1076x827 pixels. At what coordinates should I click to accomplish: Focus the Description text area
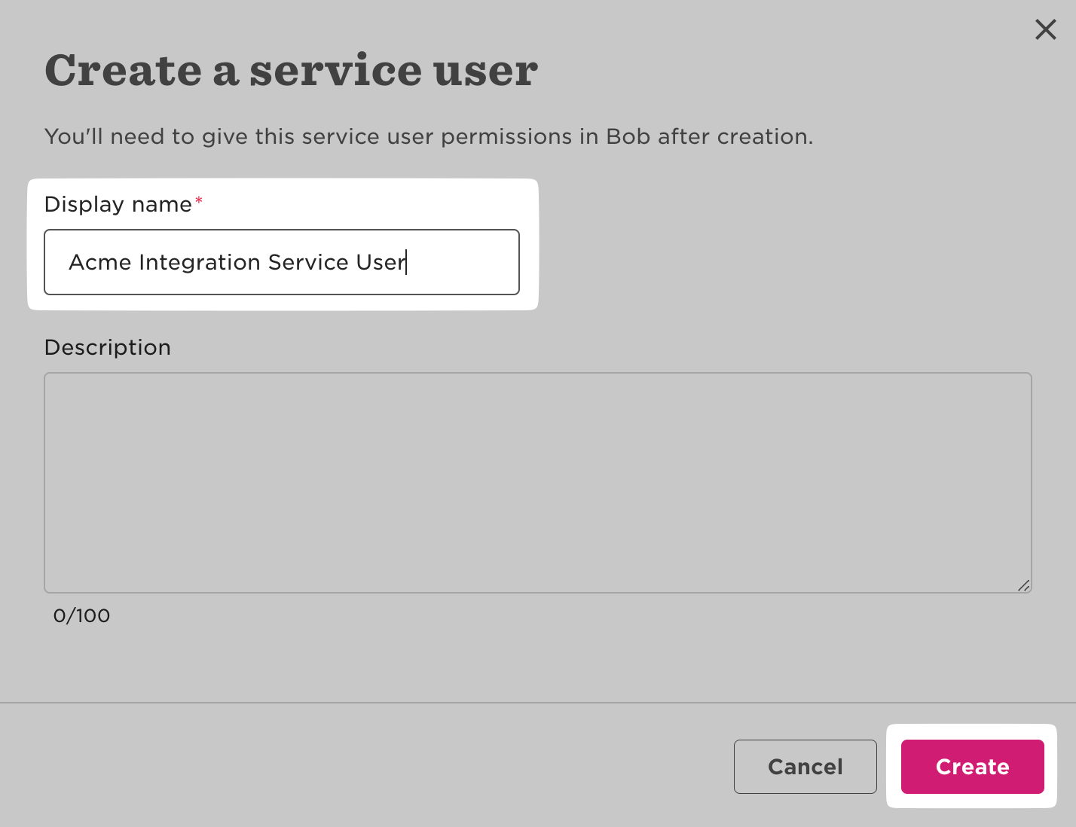(x=537, y=482)
